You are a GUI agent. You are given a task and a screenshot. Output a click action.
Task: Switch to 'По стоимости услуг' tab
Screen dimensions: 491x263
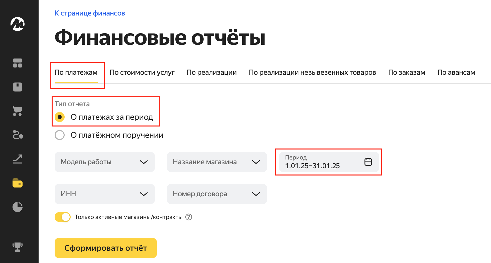point(142,72)
